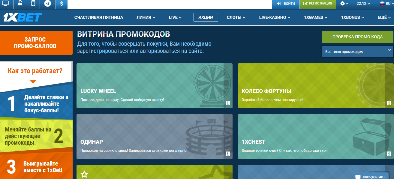This screenshot has width=394, height=179.
Task: Expand the 22:12 time zone dropdown
Action: pos(363,4)
